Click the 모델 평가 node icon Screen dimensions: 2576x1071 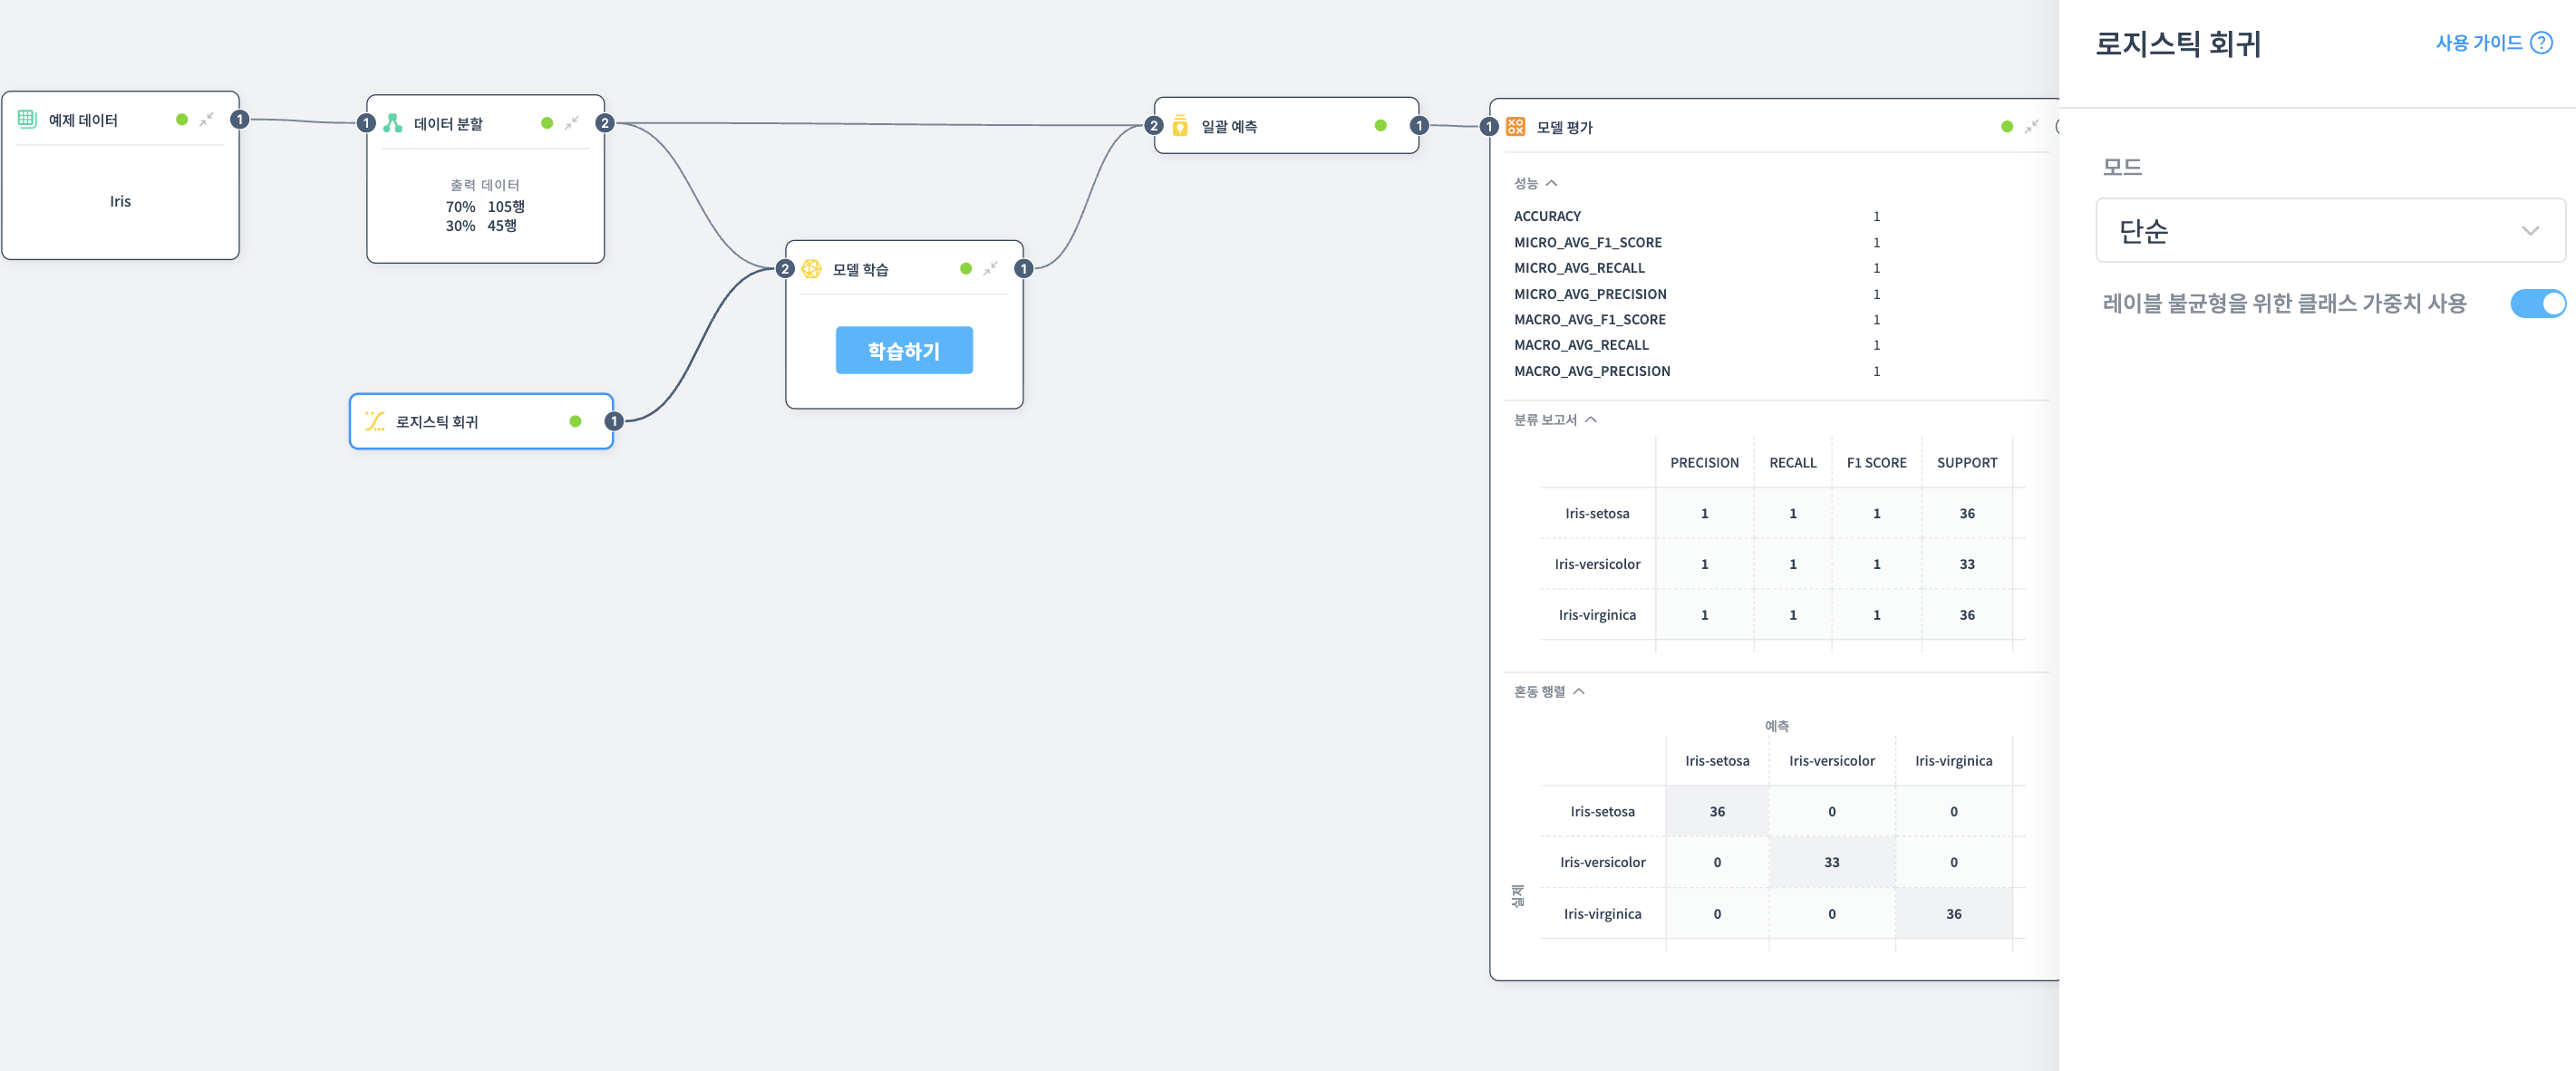(x=1515, y=127)
